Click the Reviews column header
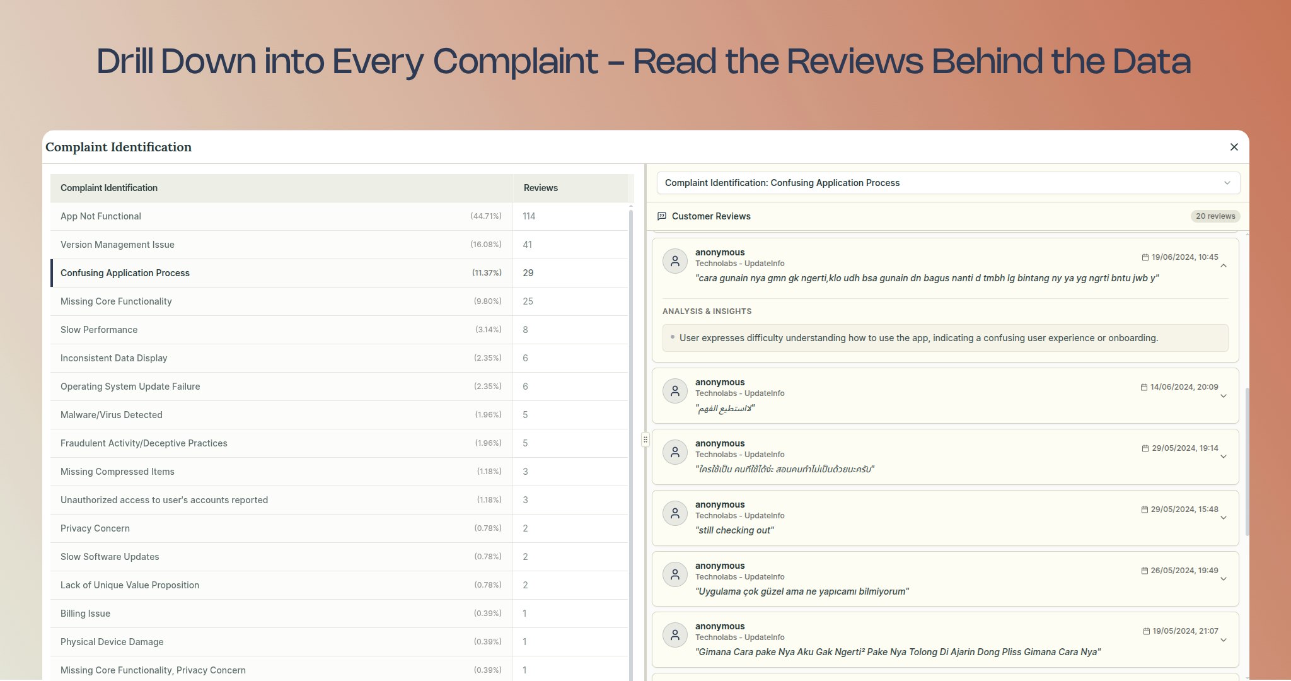This screenshot has height=681, width=1291. click(540, 188)
